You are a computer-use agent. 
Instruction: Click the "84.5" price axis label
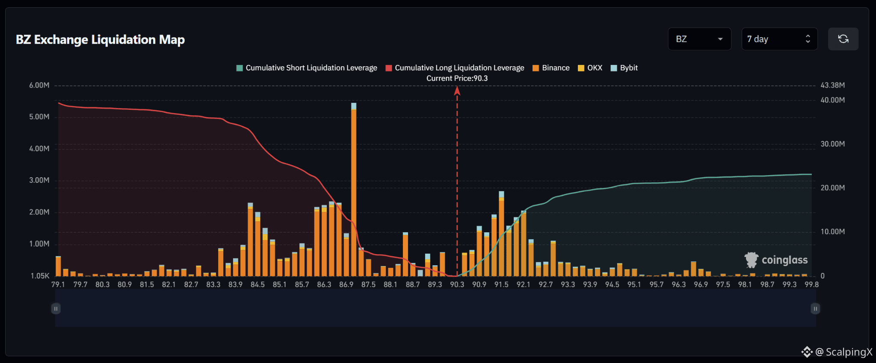pyautogui.click(x=257, y=284)
